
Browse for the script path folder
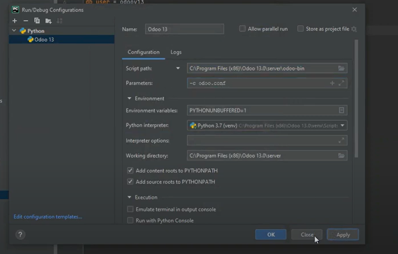[x=341, y=68]
